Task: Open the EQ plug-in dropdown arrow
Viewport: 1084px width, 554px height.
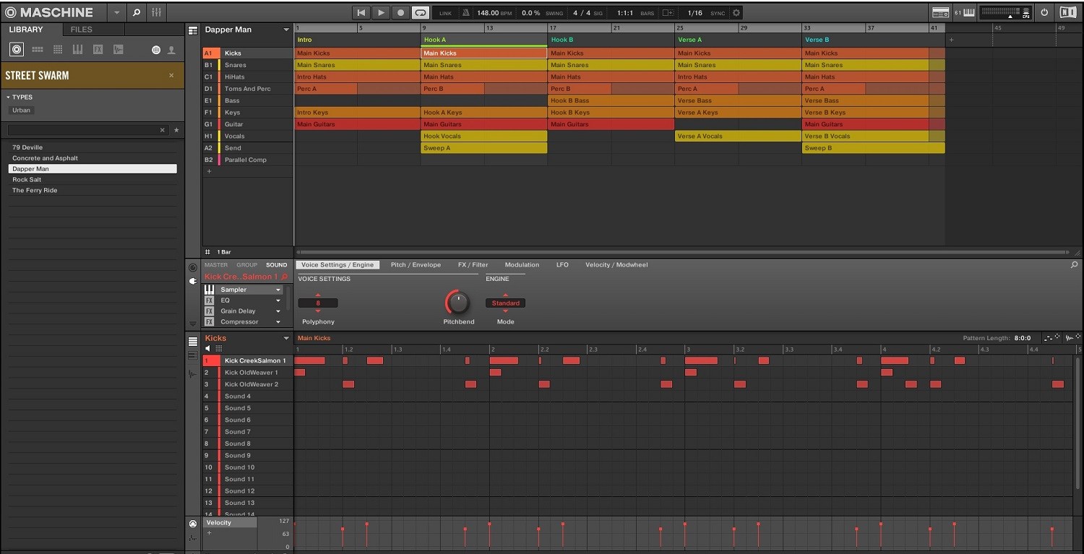Action: 278,300
